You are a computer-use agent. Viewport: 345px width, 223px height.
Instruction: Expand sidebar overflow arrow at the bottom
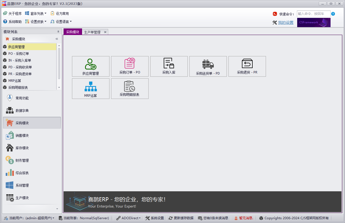pyautogui.click(x=57, y=209)
